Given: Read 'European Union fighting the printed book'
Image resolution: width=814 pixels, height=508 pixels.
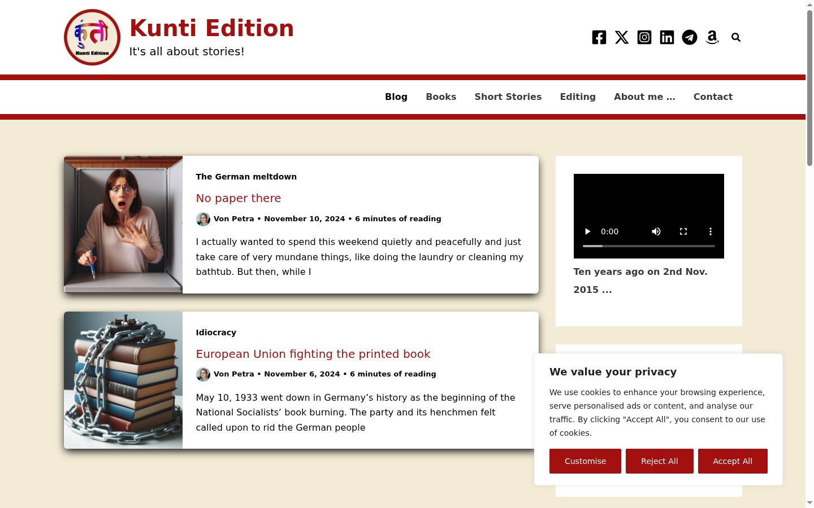Looking at the screenshot, I should (313, 354).
